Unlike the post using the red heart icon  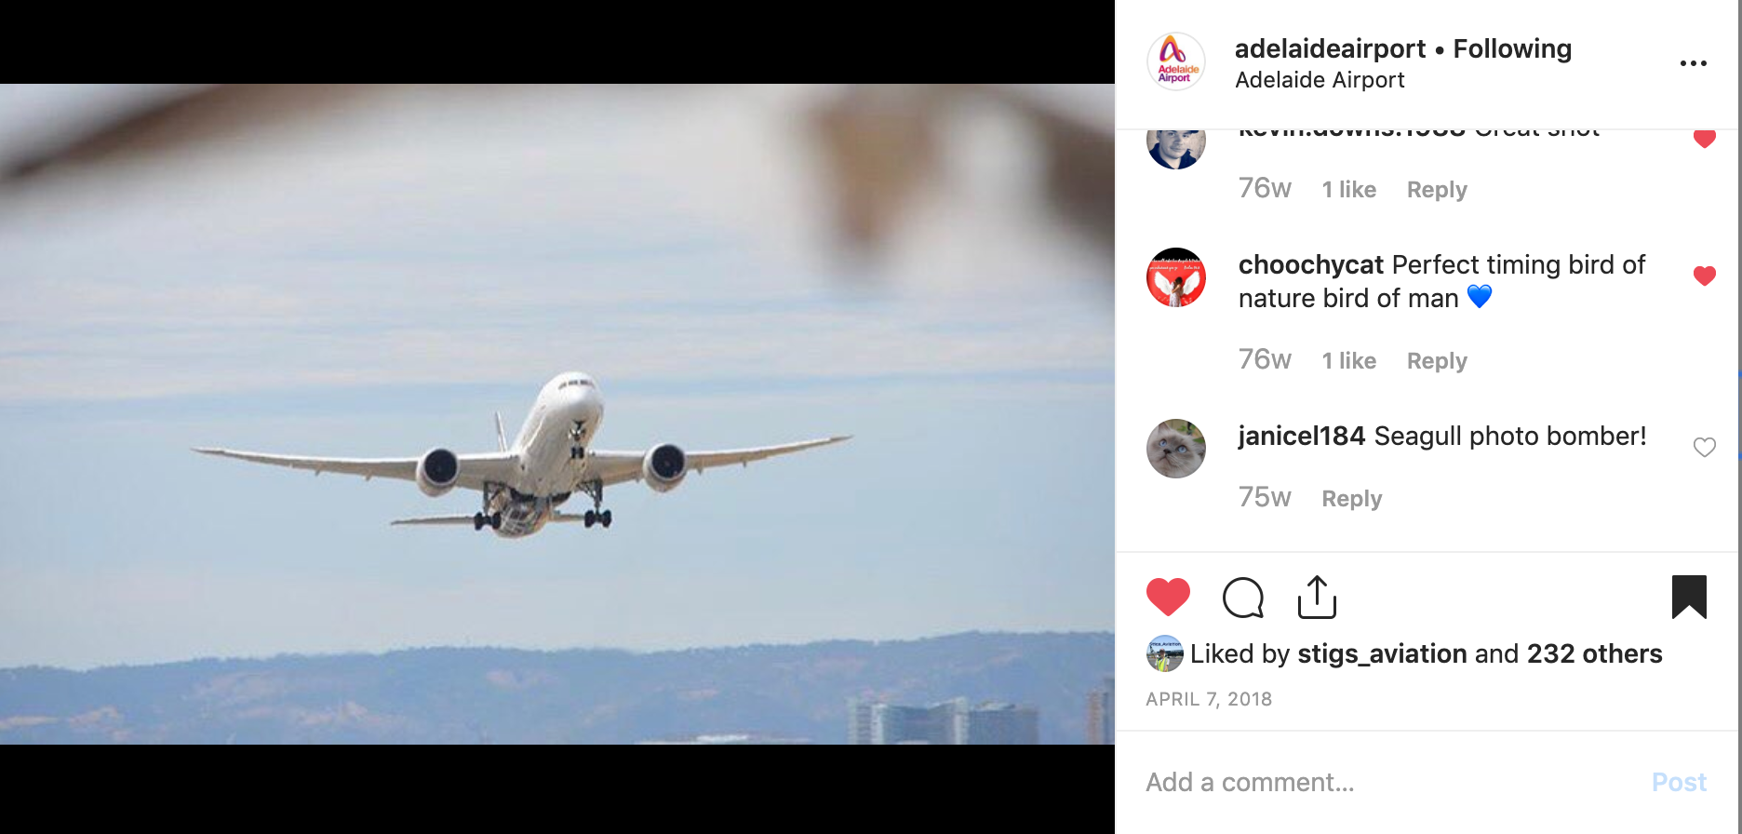(1168, 597)
